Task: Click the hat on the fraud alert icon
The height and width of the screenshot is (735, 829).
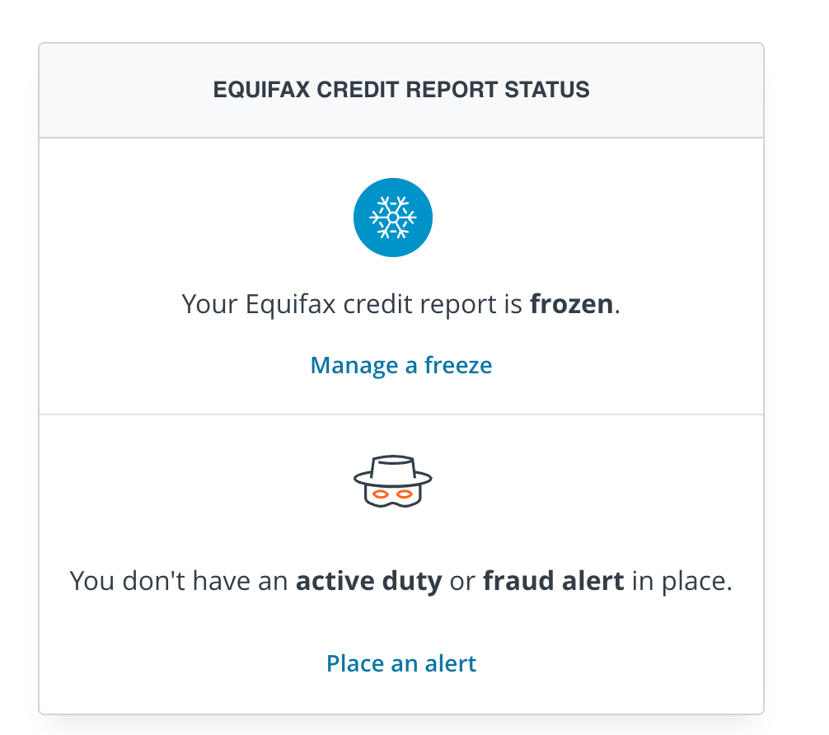Action: point(393,470)
